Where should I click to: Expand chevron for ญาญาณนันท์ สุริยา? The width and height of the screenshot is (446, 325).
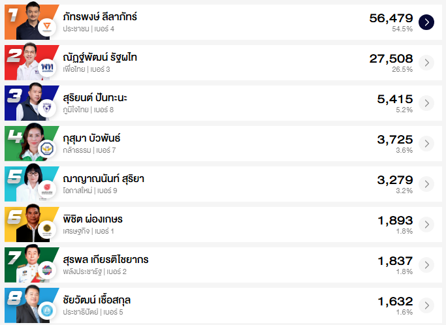pos(426,184)
